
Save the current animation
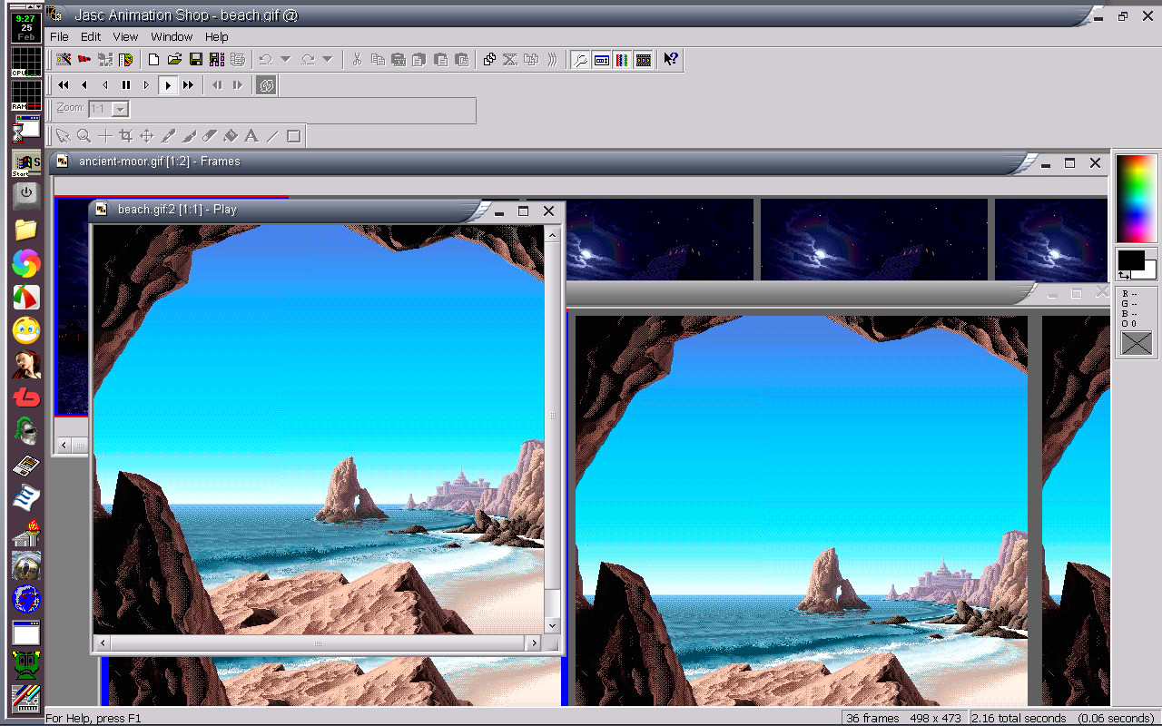pos(195,59)
